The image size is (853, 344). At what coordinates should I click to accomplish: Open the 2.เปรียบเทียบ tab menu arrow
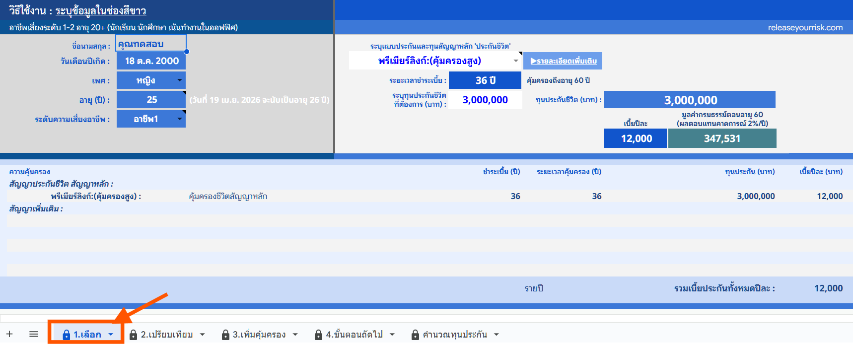point(202,335)
